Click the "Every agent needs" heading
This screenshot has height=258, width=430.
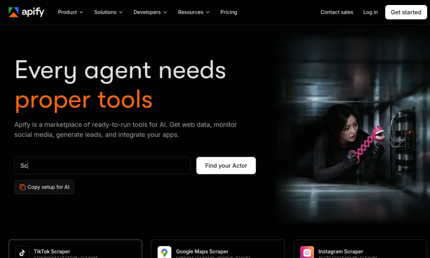[121, 70]
